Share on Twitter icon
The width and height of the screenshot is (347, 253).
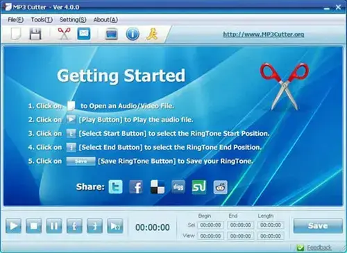pos(115,187)
